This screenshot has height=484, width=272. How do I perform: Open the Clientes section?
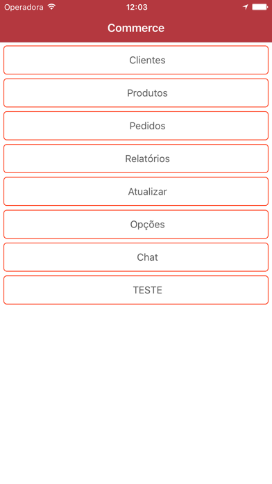coord(136,60)
